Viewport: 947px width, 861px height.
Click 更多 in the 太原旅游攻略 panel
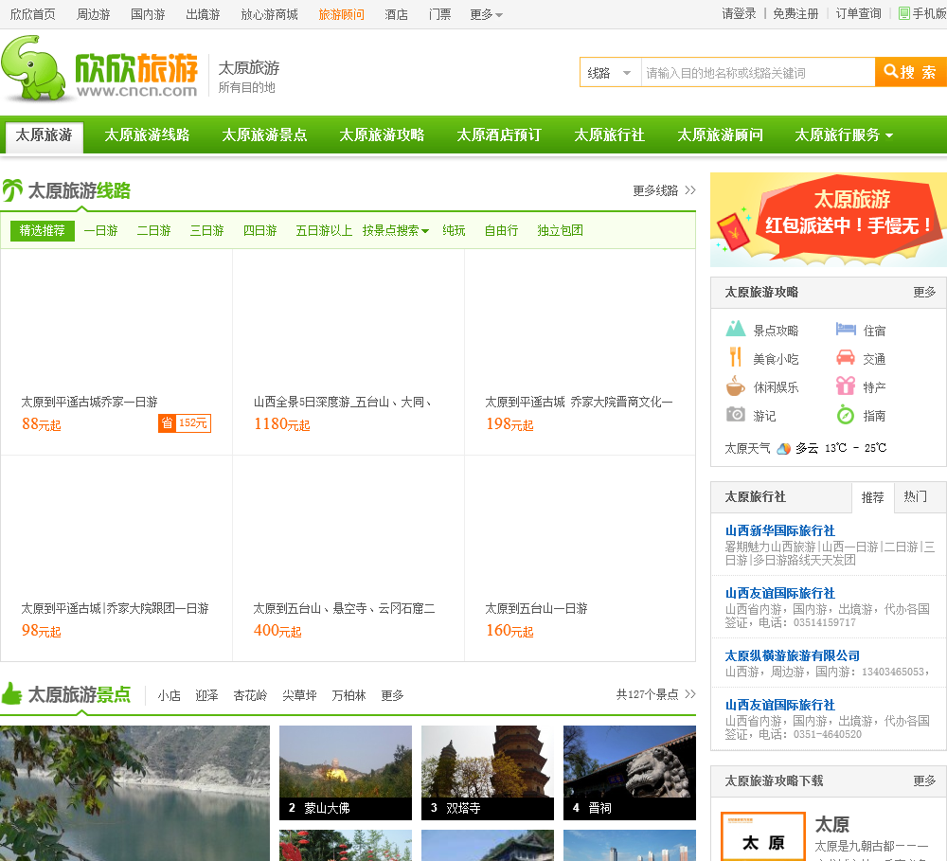(924, 293)
